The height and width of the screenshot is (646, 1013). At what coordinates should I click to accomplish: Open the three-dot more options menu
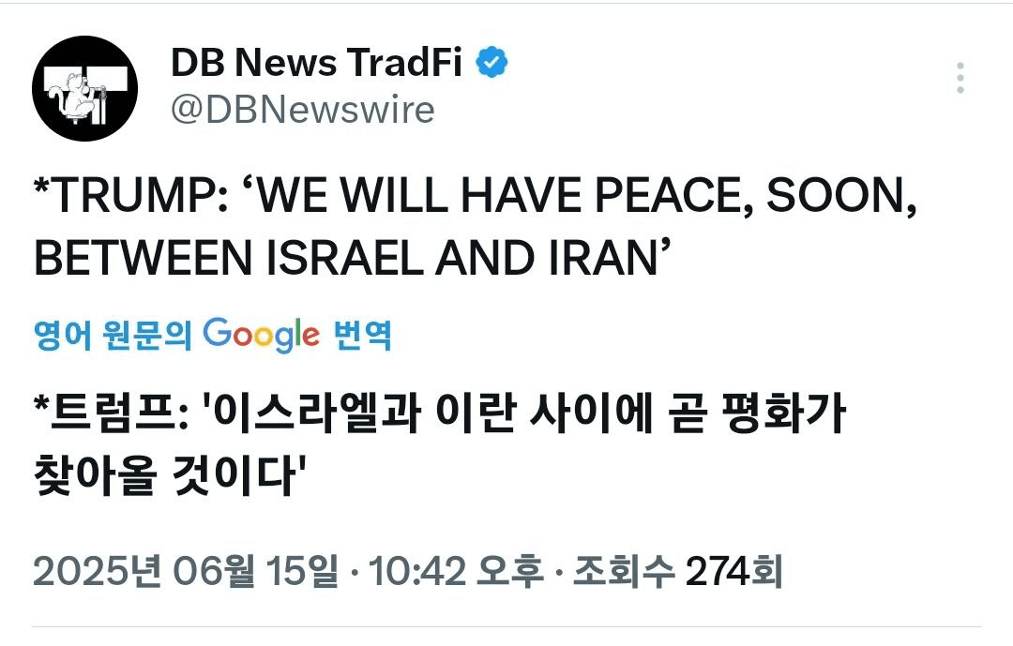pos(960,78)
